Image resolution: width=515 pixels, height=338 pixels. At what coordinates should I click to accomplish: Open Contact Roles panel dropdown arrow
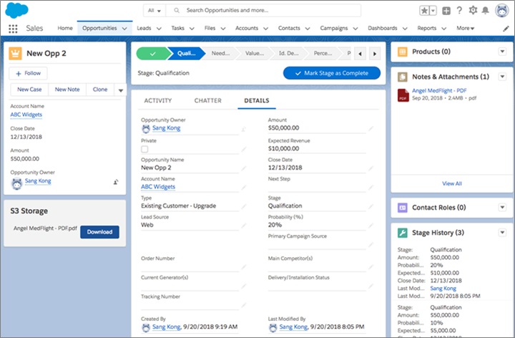tap(502, 208)
